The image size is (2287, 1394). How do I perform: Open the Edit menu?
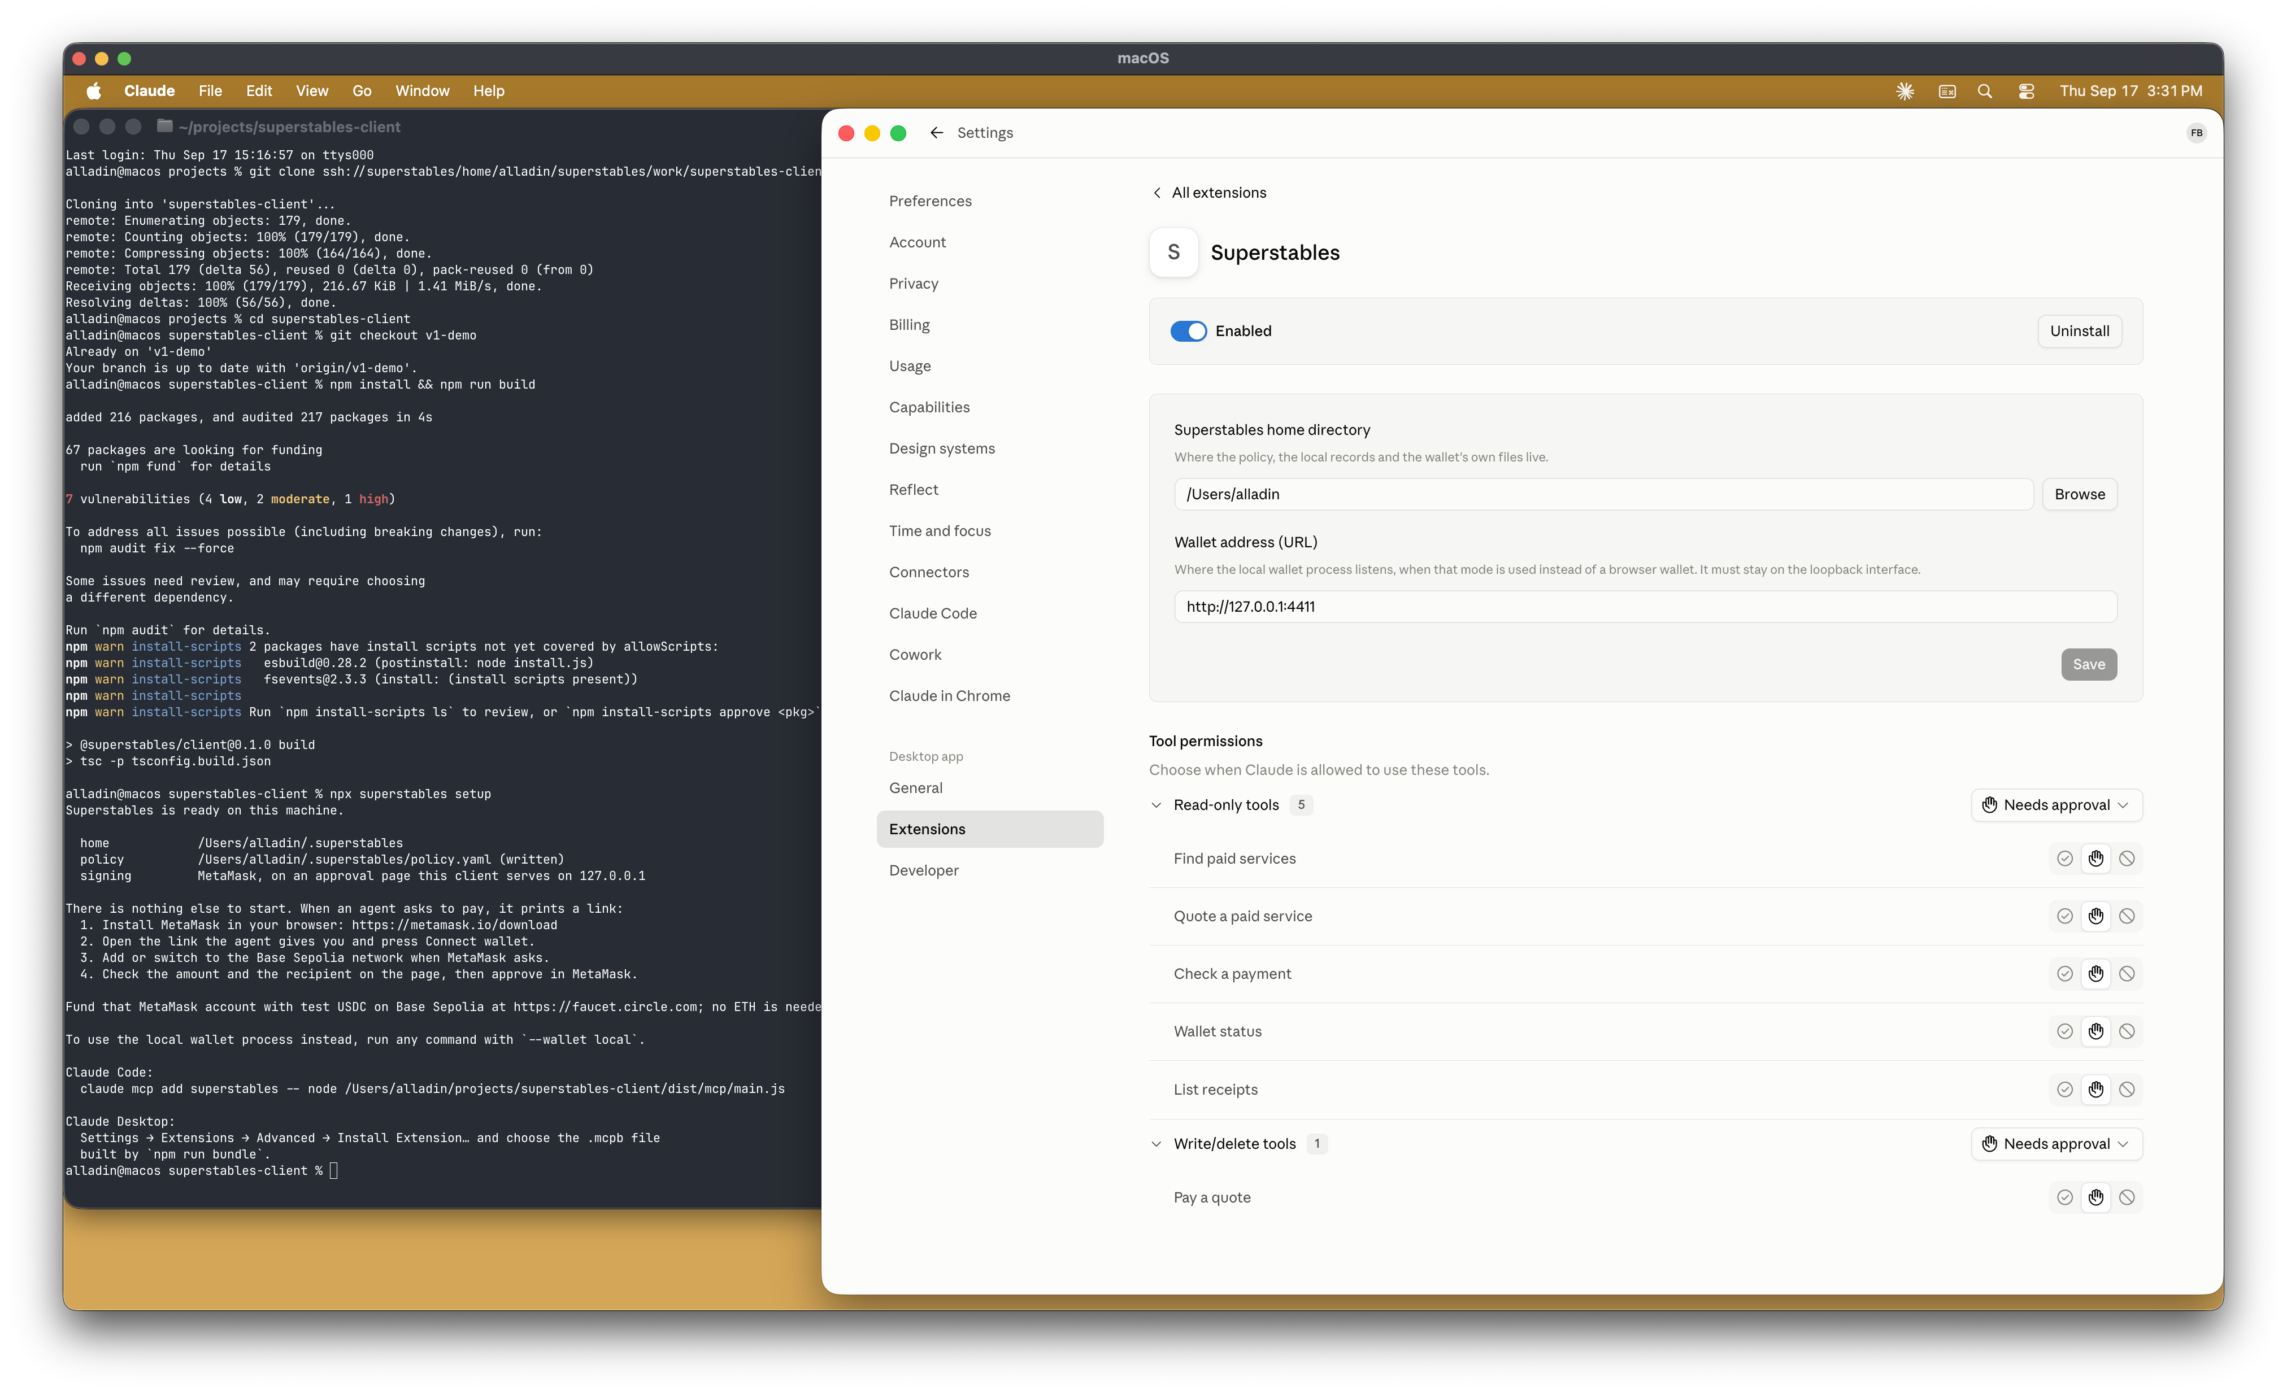coord(259,91)
